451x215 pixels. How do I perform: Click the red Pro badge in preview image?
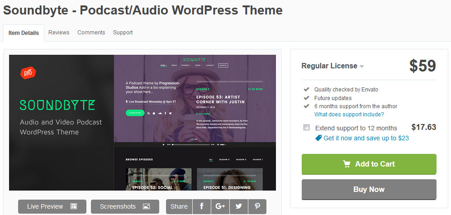[28, 73]
